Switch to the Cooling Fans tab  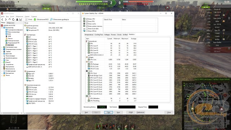[x=99, y=35]
